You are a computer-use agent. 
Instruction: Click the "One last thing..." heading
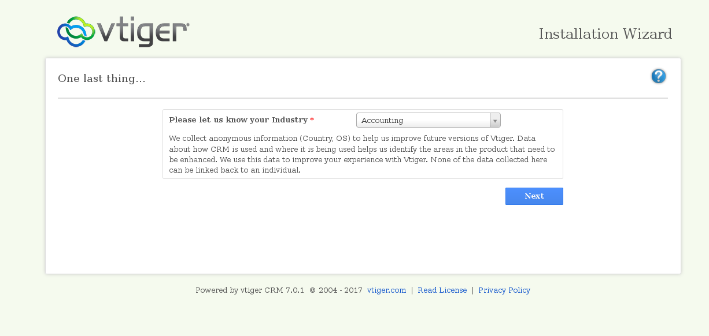(x=102, y=79)
